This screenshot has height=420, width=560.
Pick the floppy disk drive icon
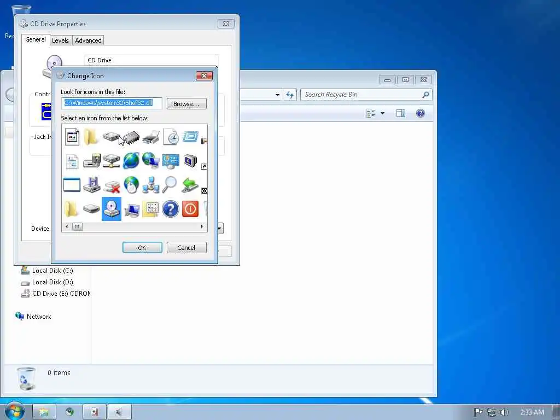pos(92,185)
